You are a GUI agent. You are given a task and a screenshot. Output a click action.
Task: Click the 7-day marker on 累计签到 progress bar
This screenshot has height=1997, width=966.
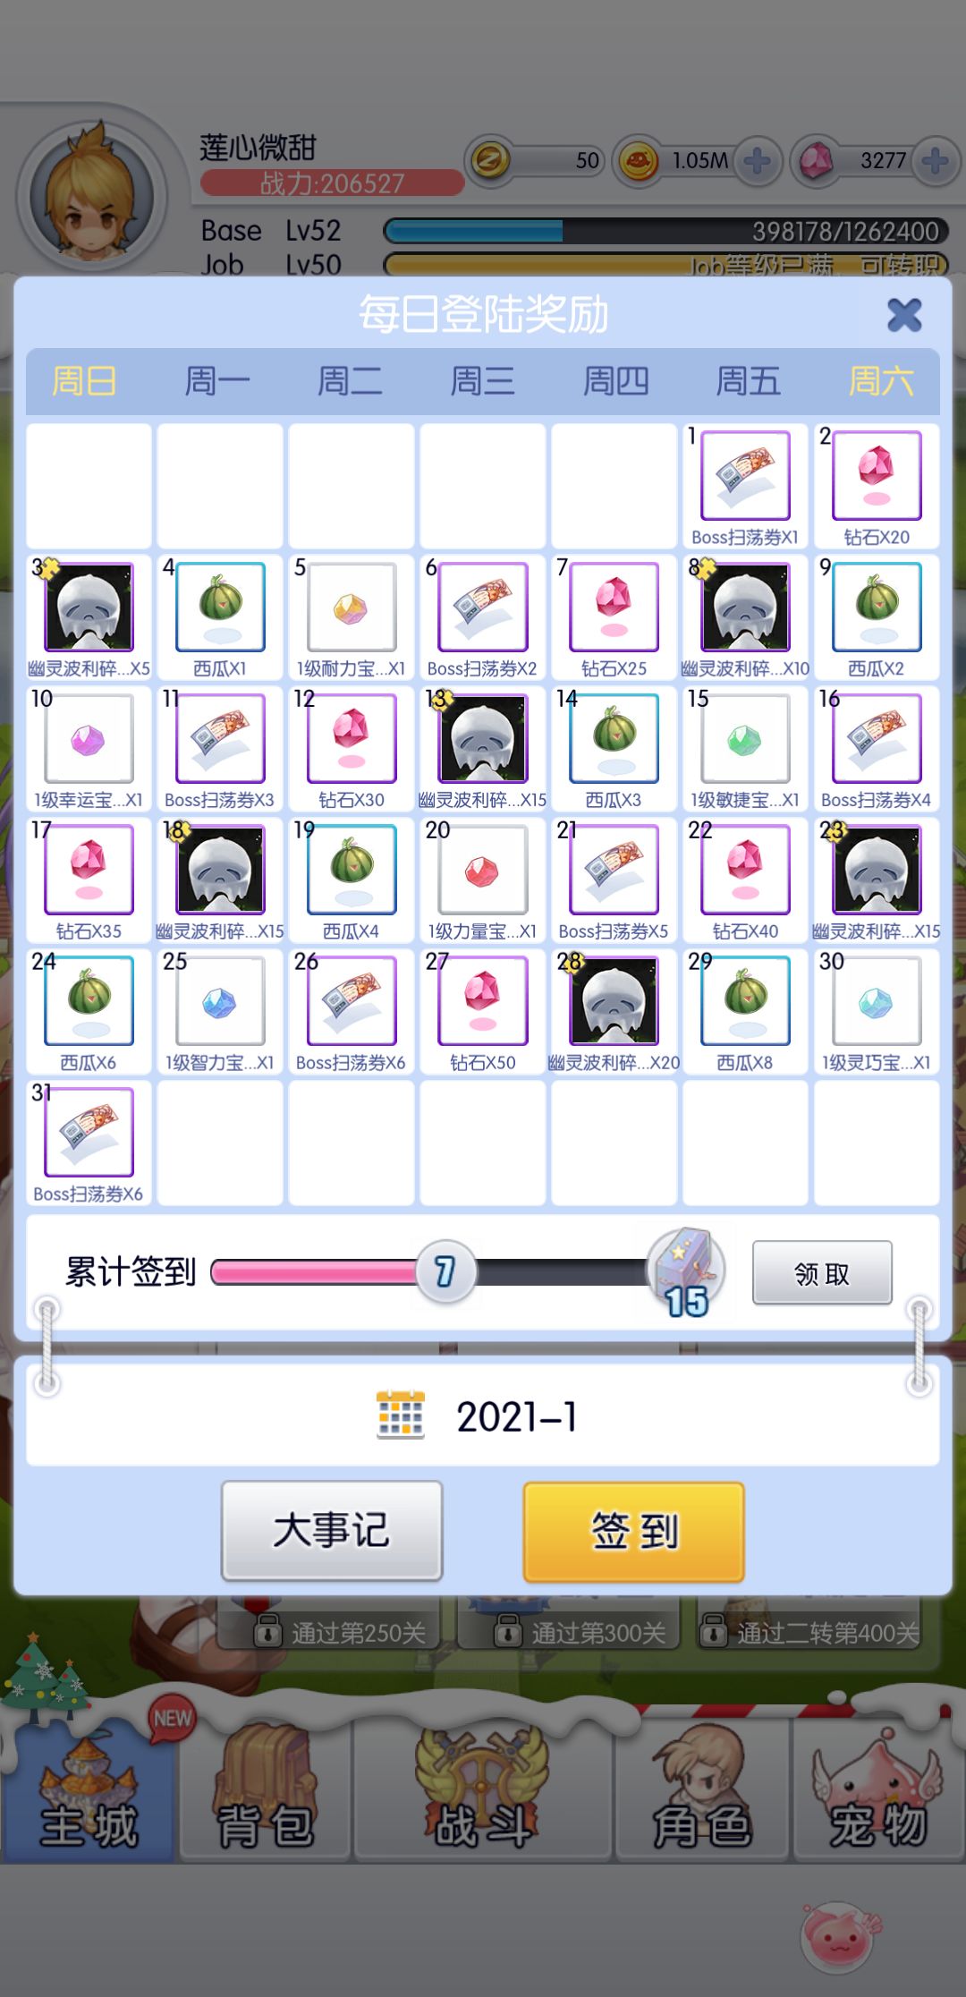[x=445, y=1271]
